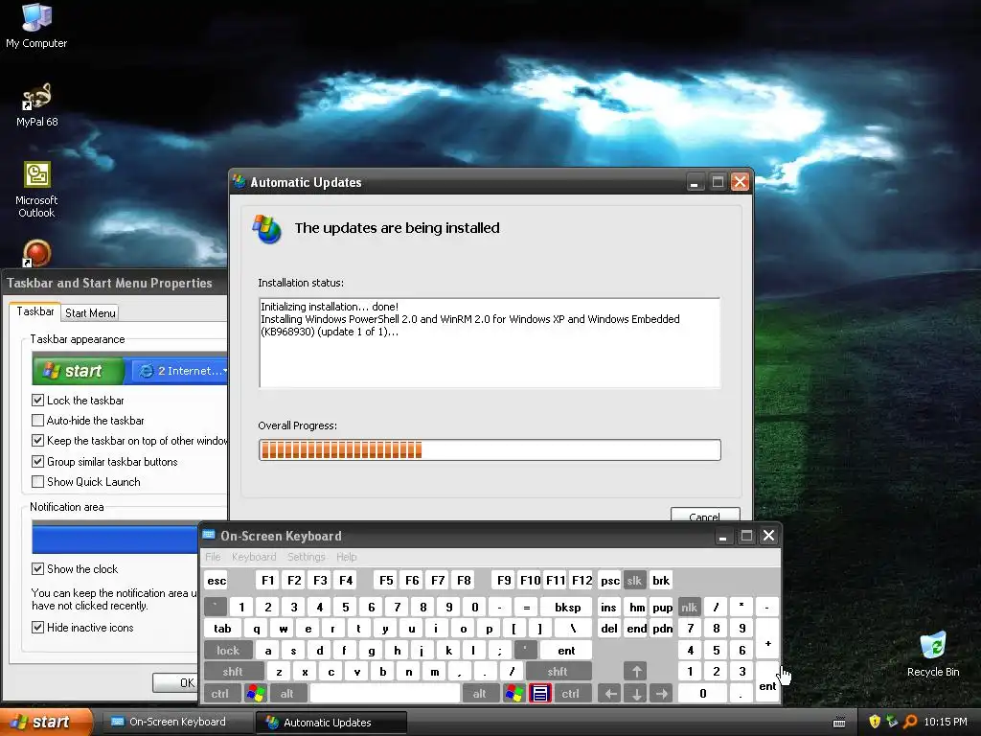This screenshot has width=981, height=736.
Task: Toggle the Hide inactive icons checkbox
Action: [37, 627]
